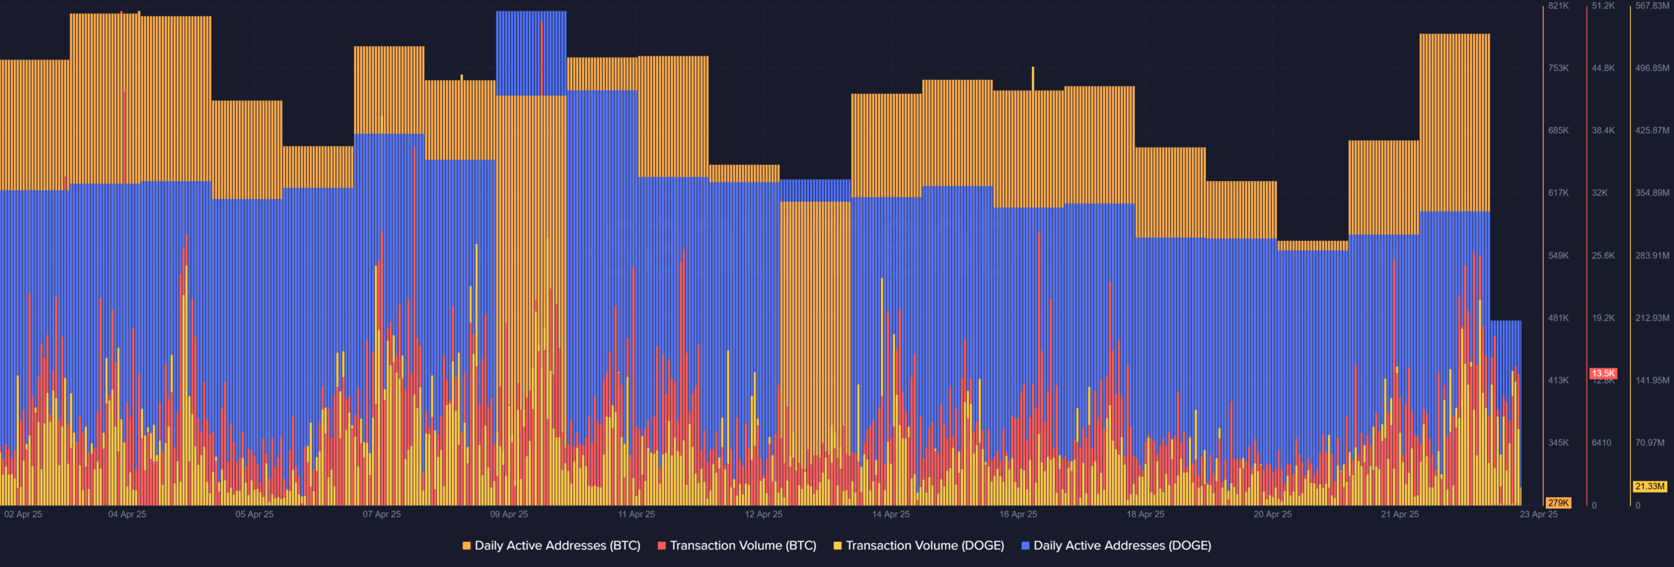Click the 51.2K label on red axis
Screen dimensions: 1674x567
point(1603,6)
